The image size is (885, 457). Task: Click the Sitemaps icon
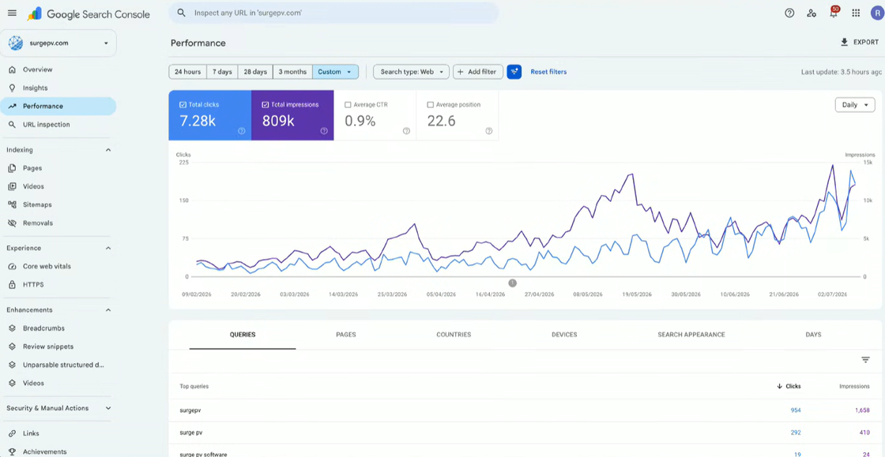12,204
